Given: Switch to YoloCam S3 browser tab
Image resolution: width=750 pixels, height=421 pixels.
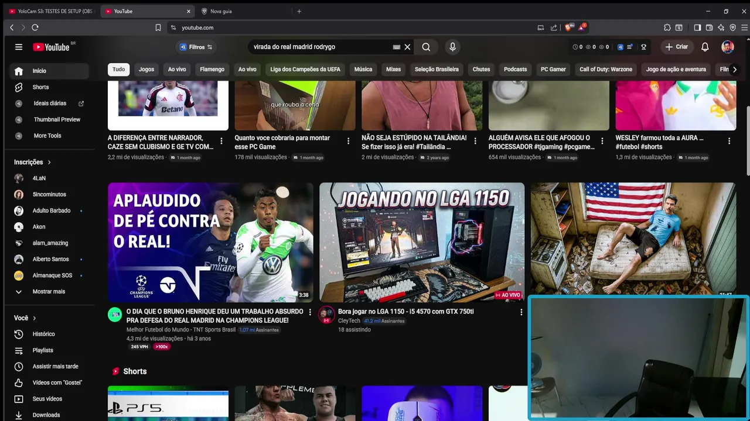Looking at the screenshot, I should point(51,11).
